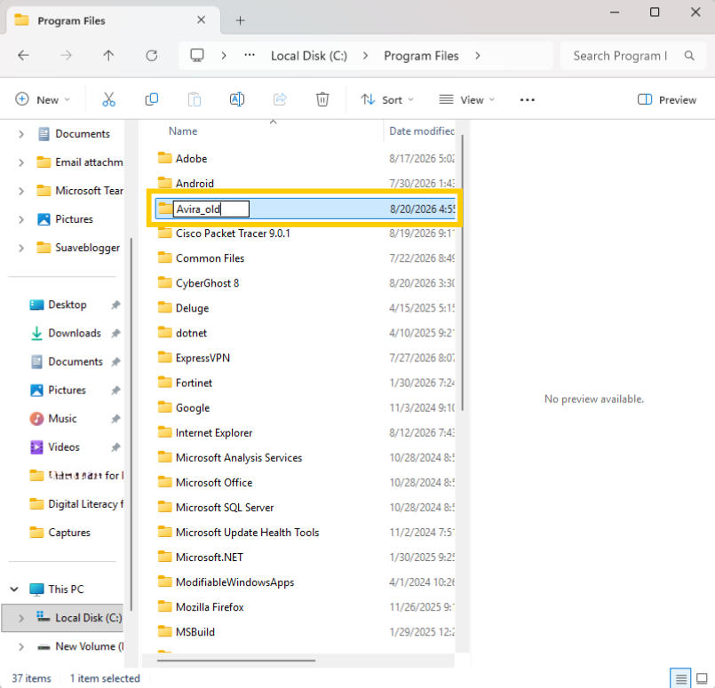Click the Cut scissors icon

click(x=108, y=99)
